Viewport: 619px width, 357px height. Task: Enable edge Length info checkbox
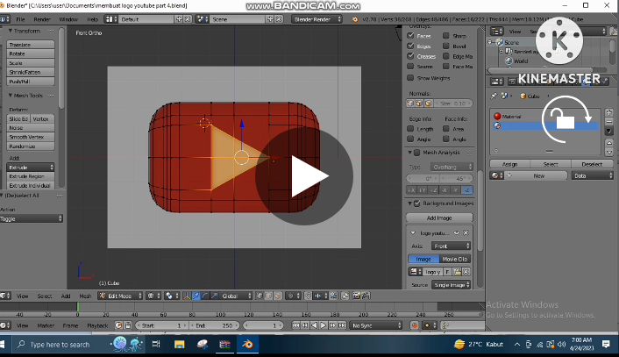(410, 129)
